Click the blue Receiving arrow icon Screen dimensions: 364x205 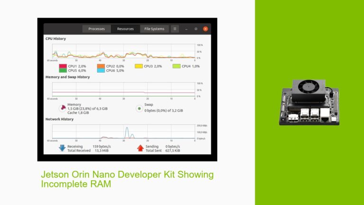62,148
